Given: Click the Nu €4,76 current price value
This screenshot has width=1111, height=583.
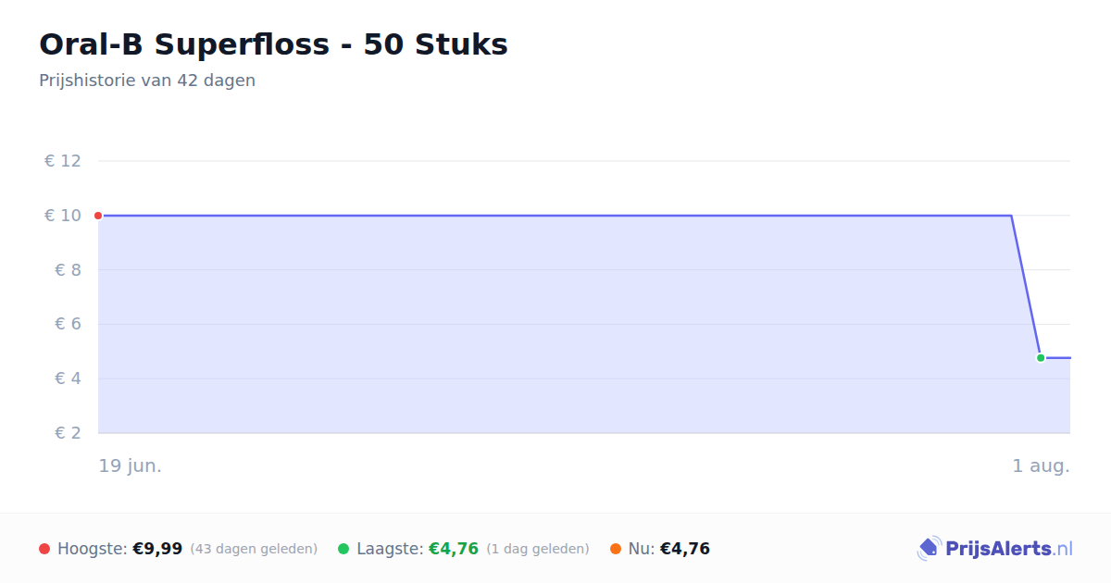Looking at the screenshot, I should (685, 549).
